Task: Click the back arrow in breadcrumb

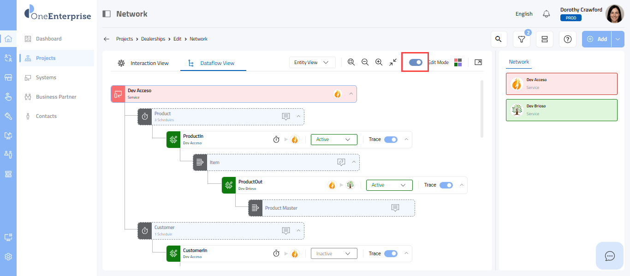Action: point(107,39)
